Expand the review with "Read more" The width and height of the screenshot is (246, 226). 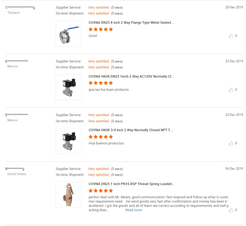pyautogui.click(x=133, y=210)
